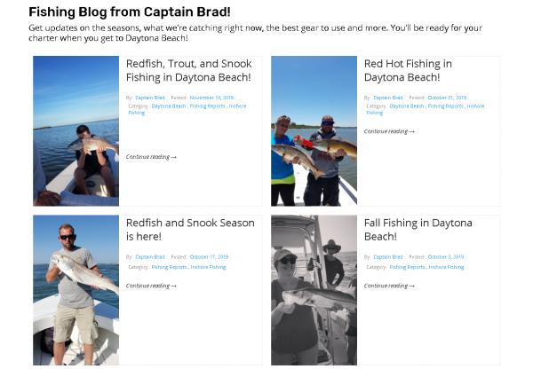
Task: Click the November 19, 2019 posted date
Action: pyautogui.click(x=211, y=98)
